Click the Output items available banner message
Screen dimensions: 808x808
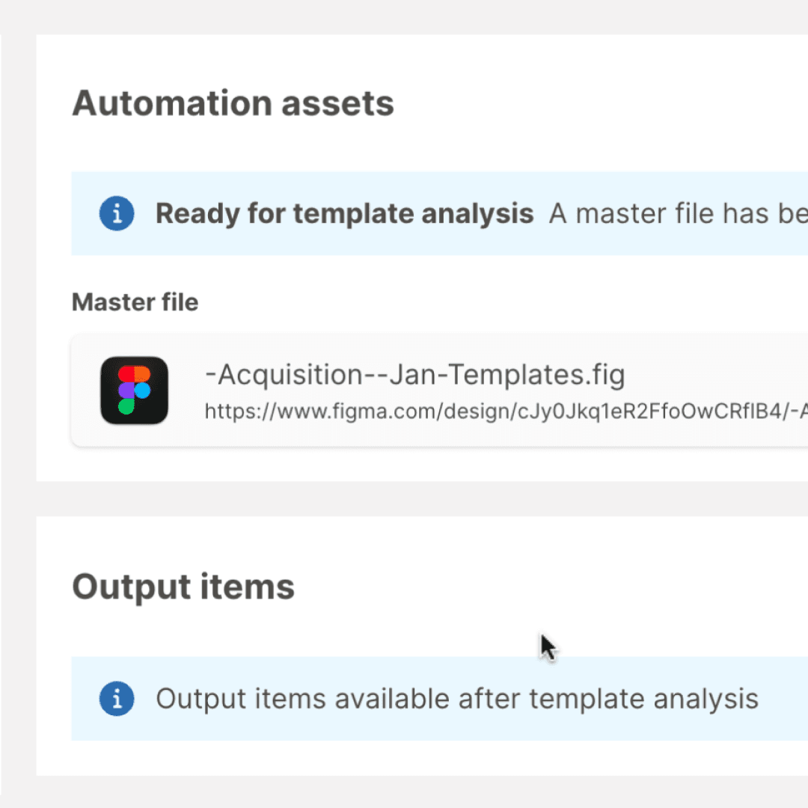456,698
